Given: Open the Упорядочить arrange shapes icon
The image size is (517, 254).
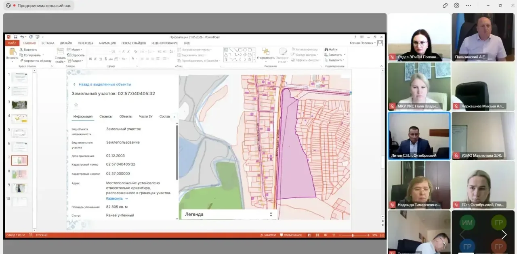Looking at the screenshot, I should (x=265, y=51).
